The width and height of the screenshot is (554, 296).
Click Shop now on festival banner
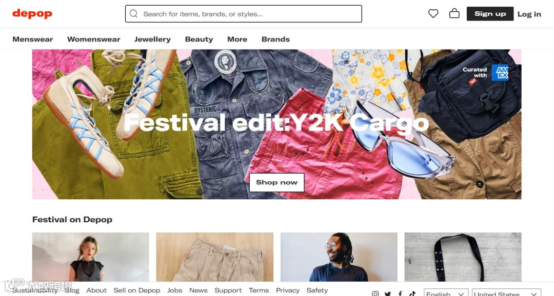click(276, 182)
